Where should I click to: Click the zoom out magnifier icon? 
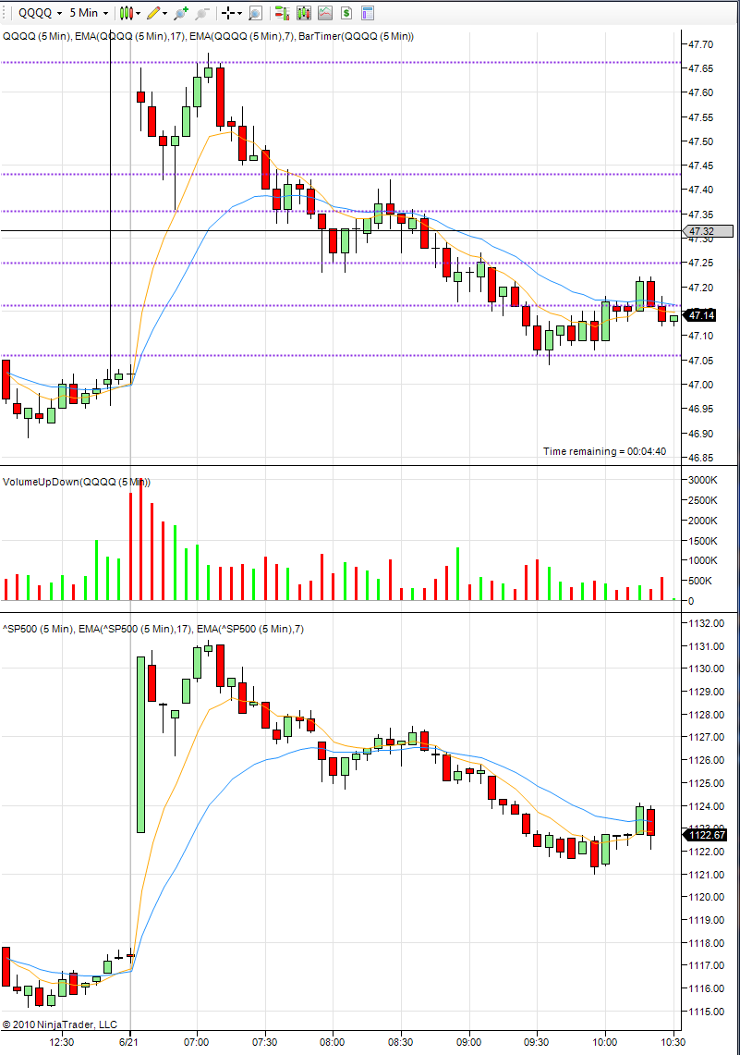click(x=202, y=13)
